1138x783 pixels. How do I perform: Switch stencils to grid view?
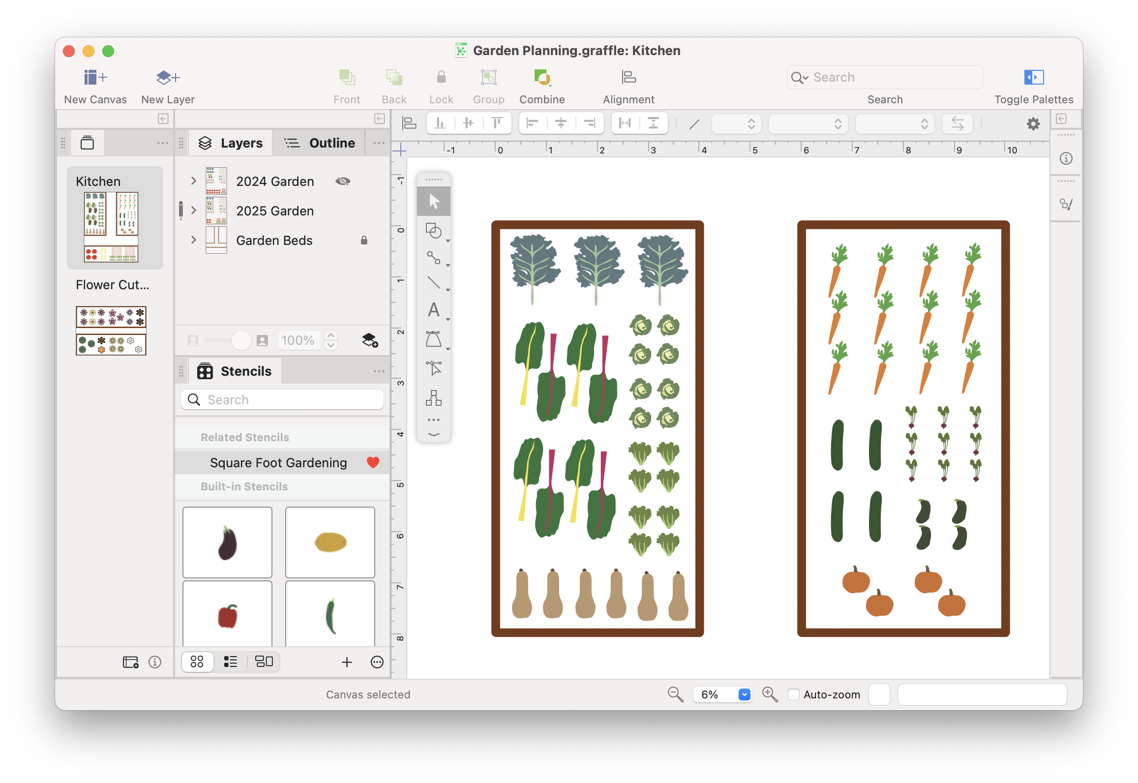197,662
